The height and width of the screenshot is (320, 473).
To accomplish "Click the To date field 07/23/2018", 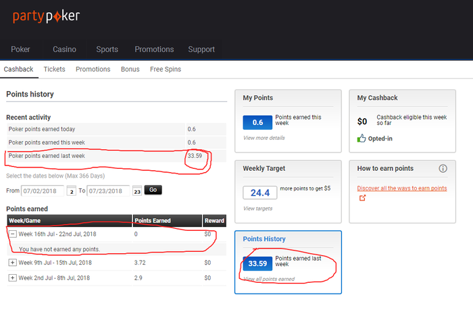I will (x=108, y=191).
